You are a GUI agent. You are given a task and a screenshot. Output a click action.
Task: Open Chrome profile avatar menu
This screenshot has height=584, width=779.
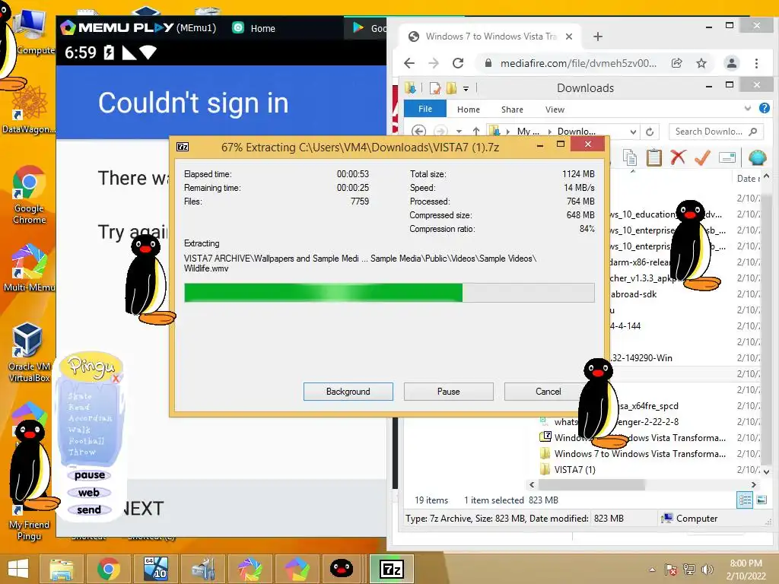(x=731, y=63)
